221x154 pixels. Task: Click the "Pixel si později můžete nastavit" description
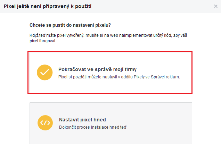coord(119,77)
